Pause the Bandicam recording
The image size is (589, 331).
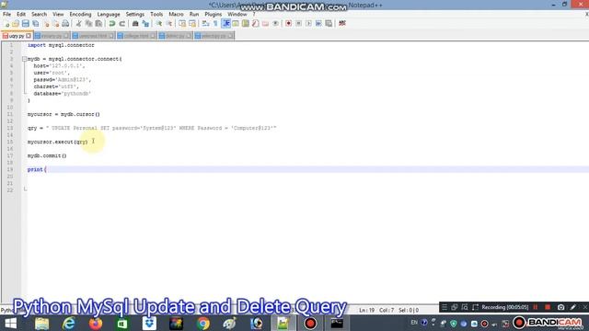(x=536, y=307)
